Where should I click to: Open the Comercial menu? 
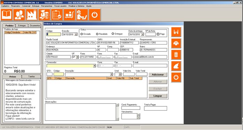tap(26, 6)
